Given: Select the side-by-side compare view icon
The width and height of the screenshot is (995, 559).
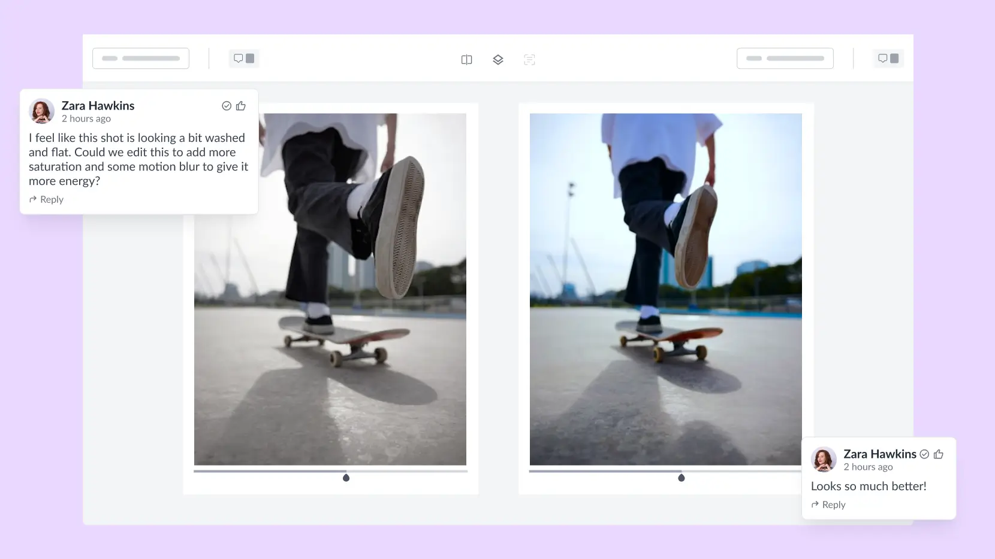Looking at the screenshot, I should click(466, 60).
